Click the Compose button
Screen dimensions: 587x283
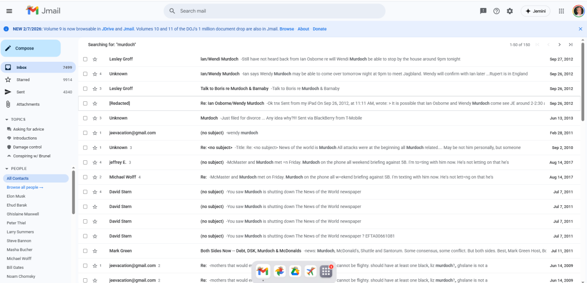pyautogui.click(x=30, y=48)
